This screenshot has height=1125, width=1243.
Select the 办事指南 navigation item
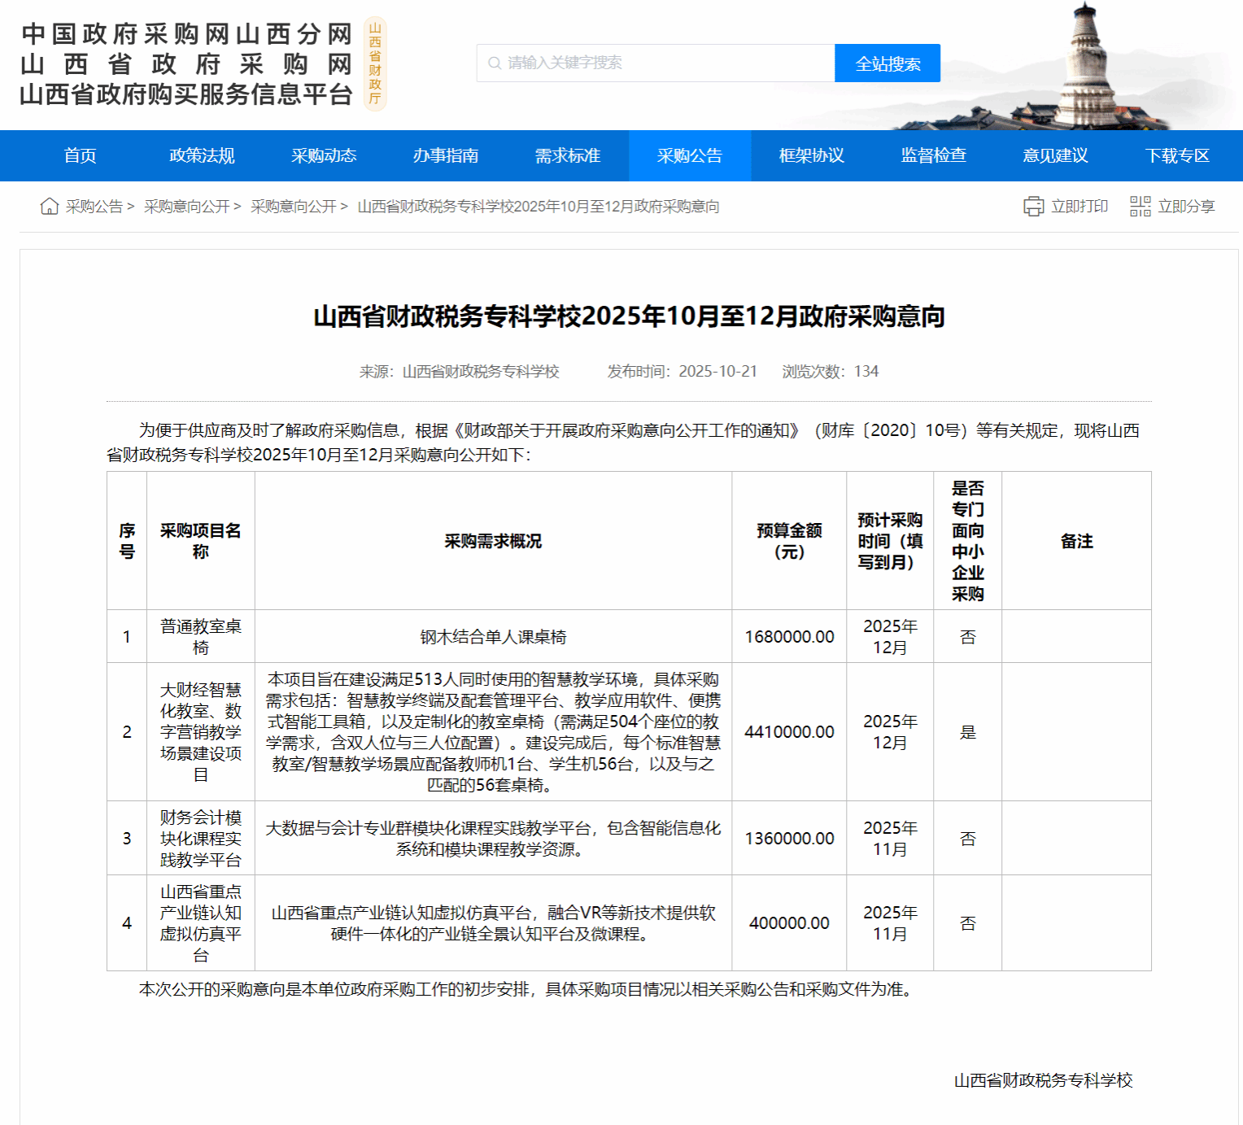point(446,155)
